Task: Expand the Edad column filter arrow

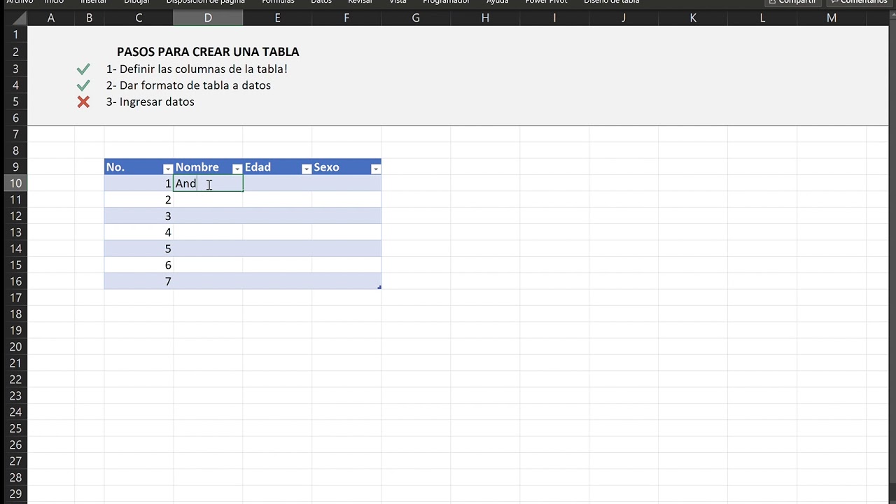Action: coord(306,169)
